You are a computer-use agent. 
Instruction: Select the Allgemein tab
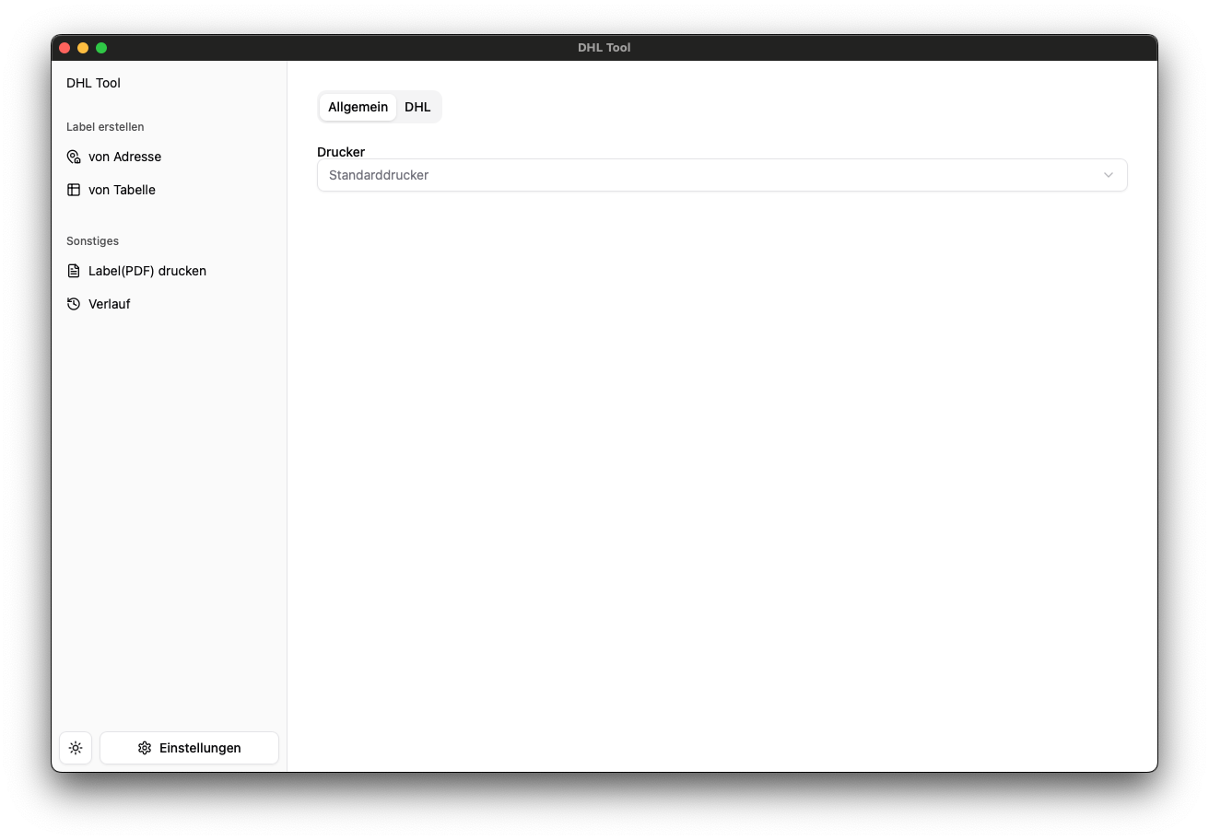tap(358, 107)
